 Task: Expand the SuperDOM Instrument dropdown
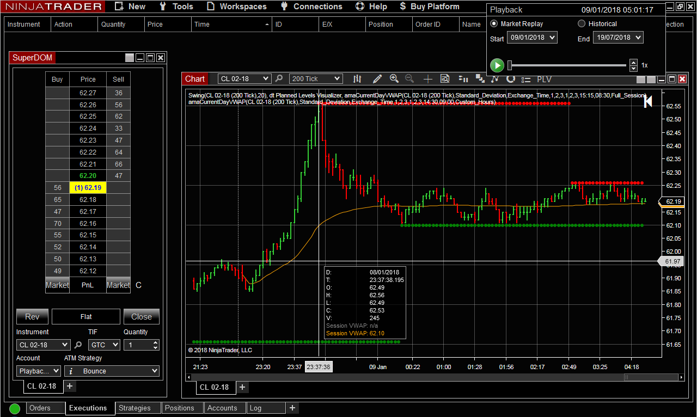pos(44,345)
